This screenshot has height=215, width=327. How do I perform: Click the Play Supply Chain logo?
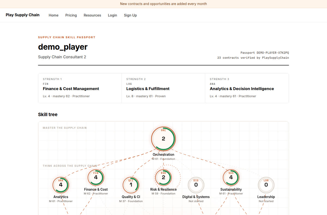[x=23, y=15]
